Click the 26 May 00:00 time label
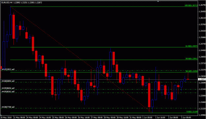Viewport: 206px width, 119px height. pos(71,117)
